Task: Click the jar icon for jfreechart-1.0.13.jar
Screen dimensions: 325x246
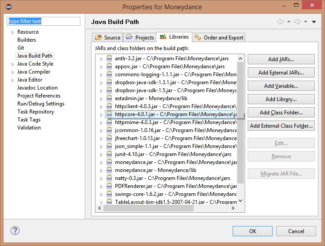Action: point(109,138)
